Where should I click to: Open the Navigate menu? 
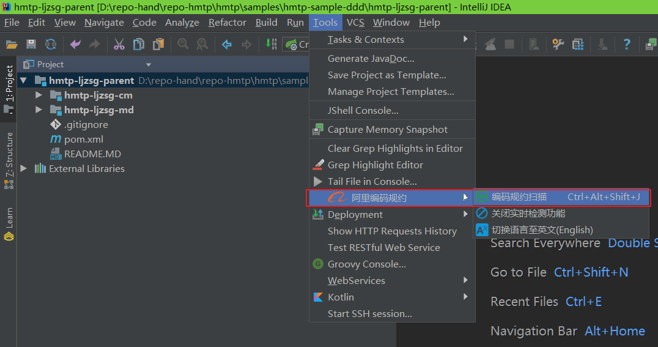tap(104, 23)
